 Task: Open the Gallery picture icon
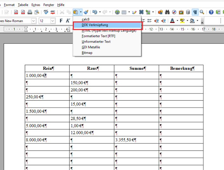[181, 12]
